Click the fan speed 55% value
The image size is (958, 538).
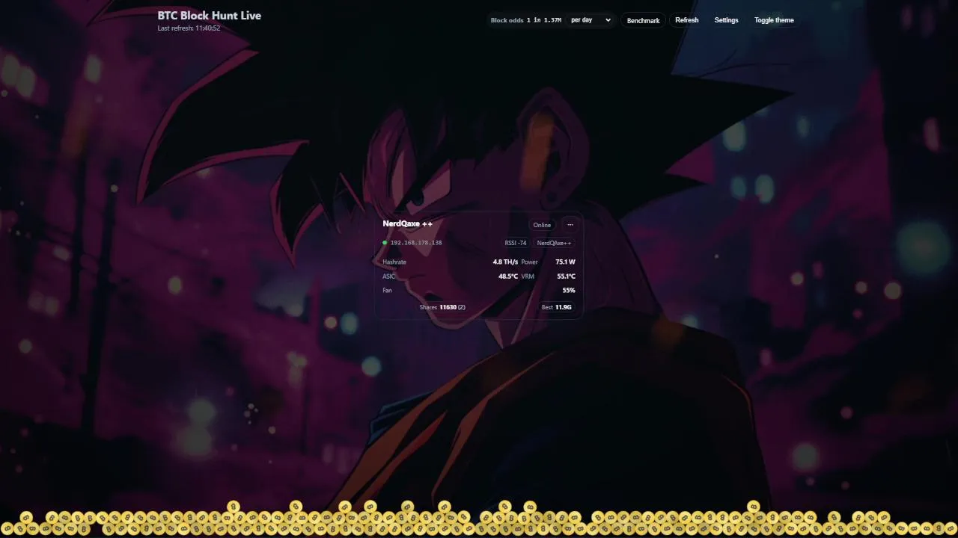tap(569, 290)
